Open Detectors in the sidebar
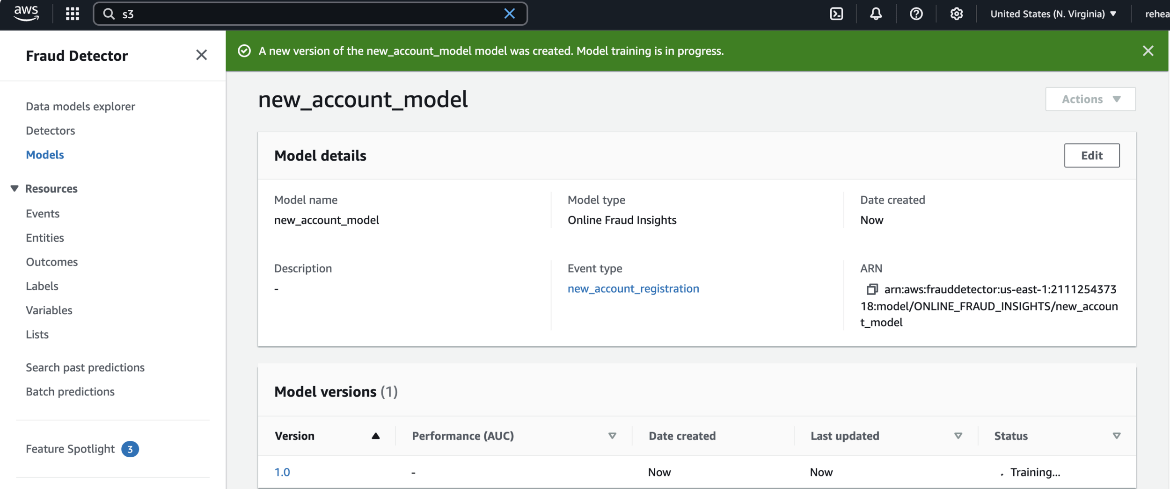Image resolution: width=1170 pixels, height=489 pixels. pyautogui.click(x=51, y=131)
